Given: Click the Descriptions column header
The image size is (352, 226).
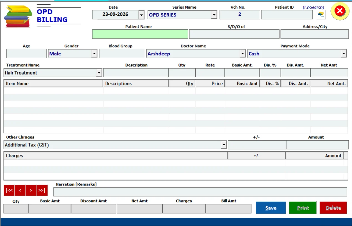Looking at the screenshot, I should click(x=136, y=83).
